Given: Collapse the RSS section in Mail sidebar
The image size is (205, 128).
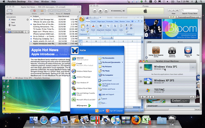Looking at the screenshot, I should pos(7,29).
